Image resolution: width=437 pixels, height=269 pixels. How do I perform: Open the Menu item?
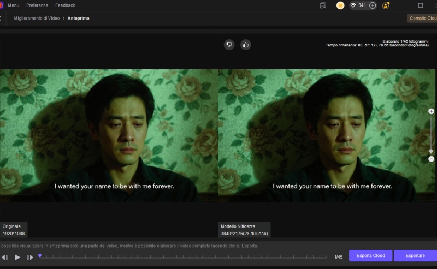tap(14, 5)
